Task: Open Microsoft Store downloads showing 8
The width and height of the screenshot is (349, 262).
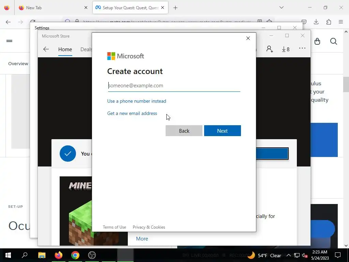Action: pos(286,49)
